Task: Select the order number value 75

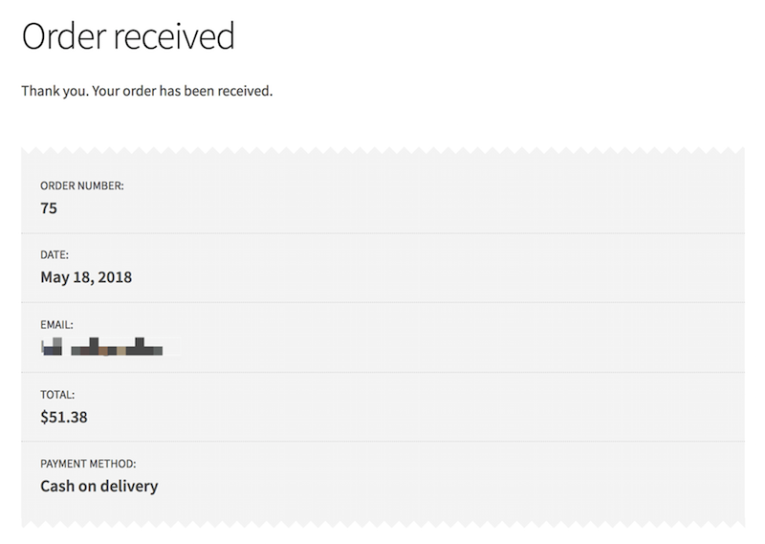Action: [x=49, y=207]
